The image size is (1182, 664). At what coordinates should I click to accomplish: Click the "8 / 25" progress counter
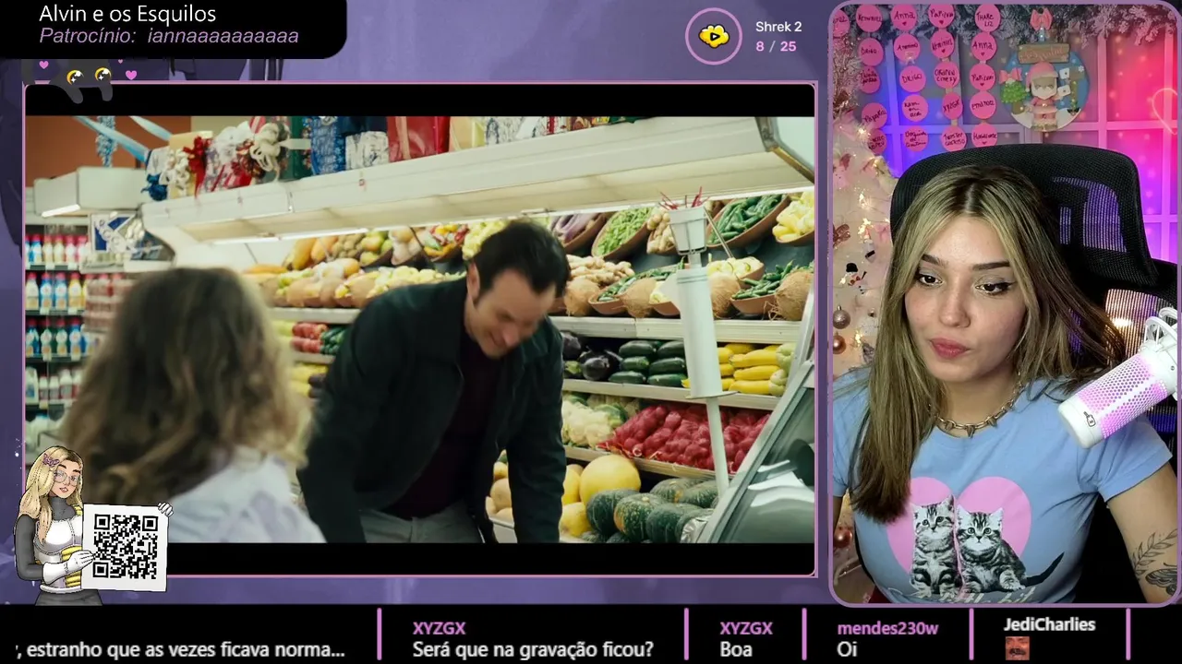pyautogui.click(x=776, y=46)
